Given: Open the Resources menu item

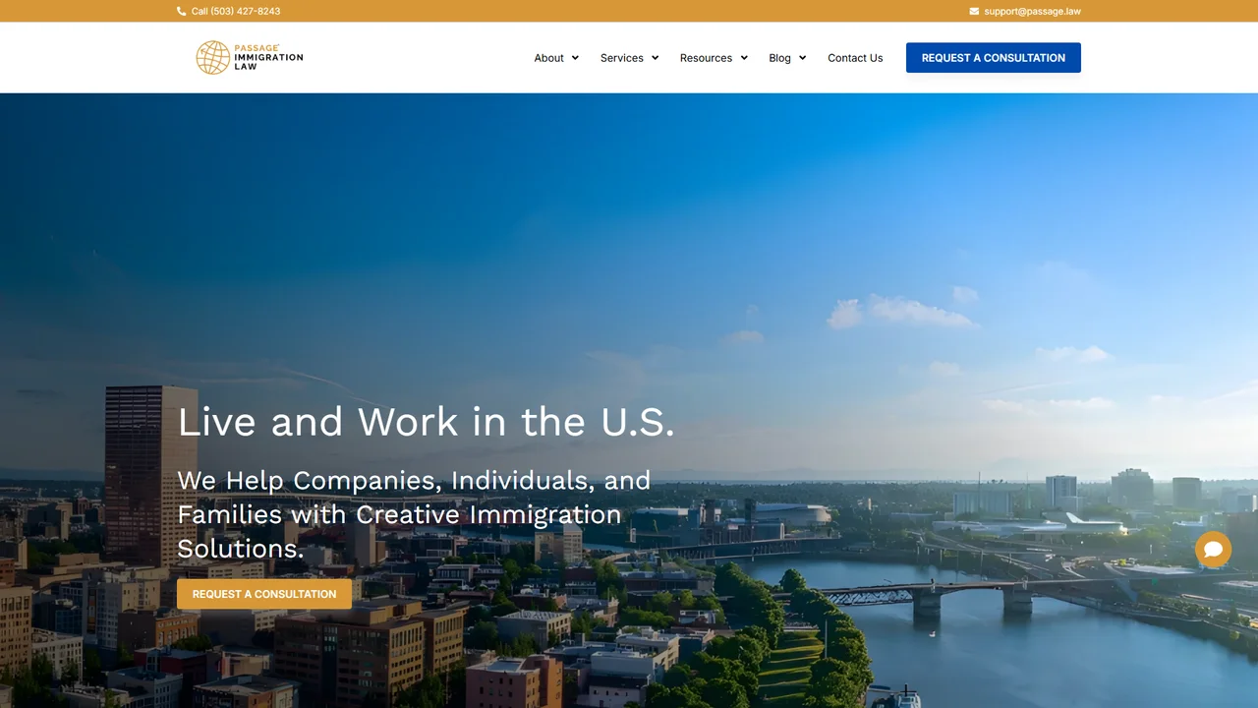Looking at the screenshot, I should pyautogui.click(x=706, y=58).
